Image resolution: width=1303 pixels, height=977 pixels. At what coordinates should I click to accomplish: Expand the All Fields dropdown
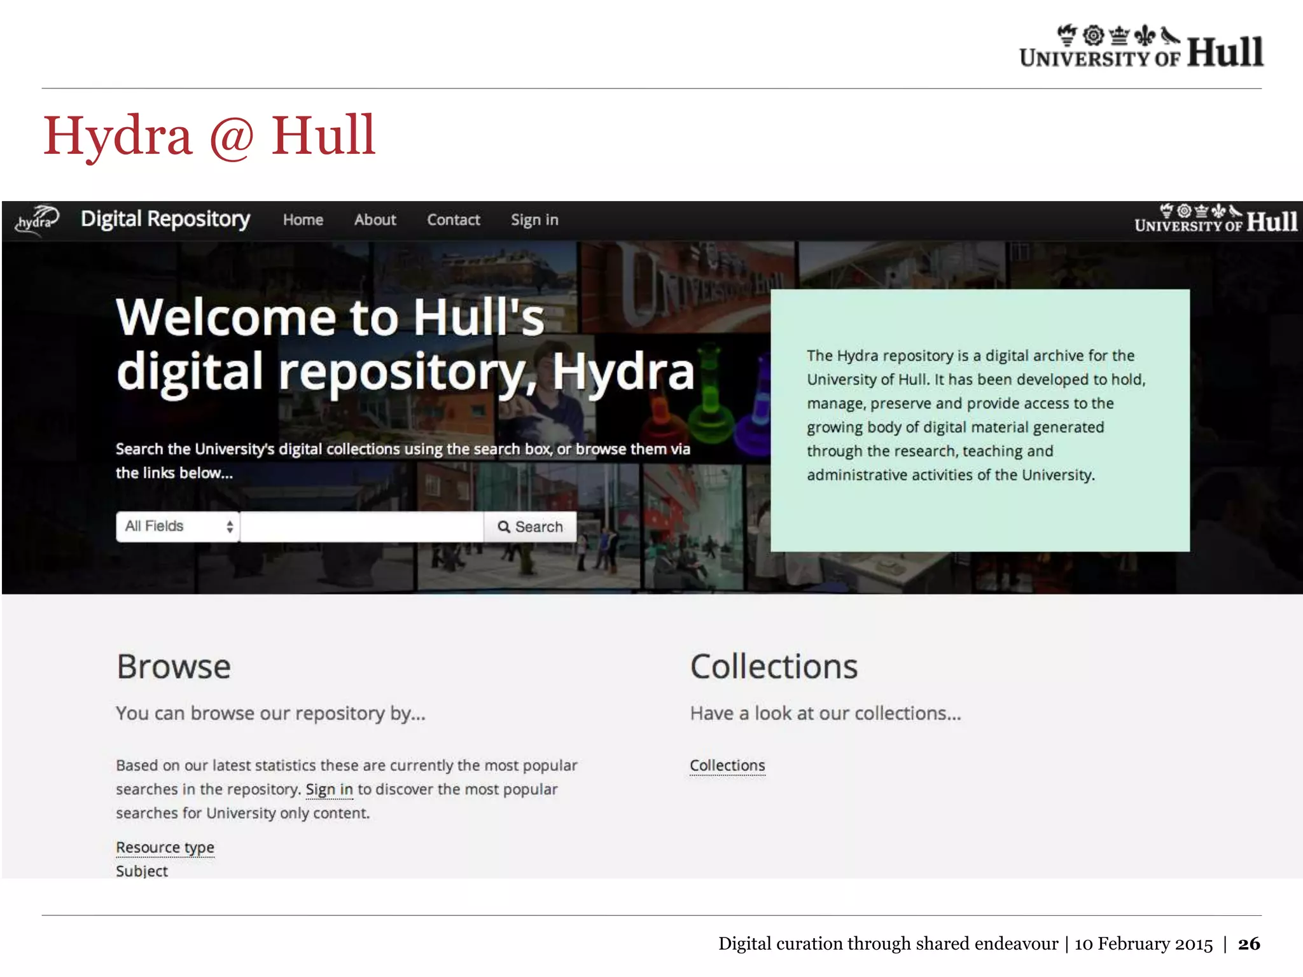[x=178, y=527]
